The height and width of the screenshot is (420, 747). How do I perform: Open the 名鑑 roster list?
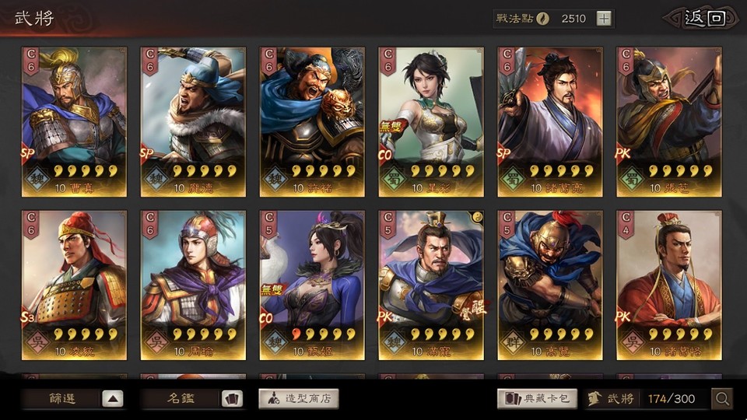tap(181, 398)
